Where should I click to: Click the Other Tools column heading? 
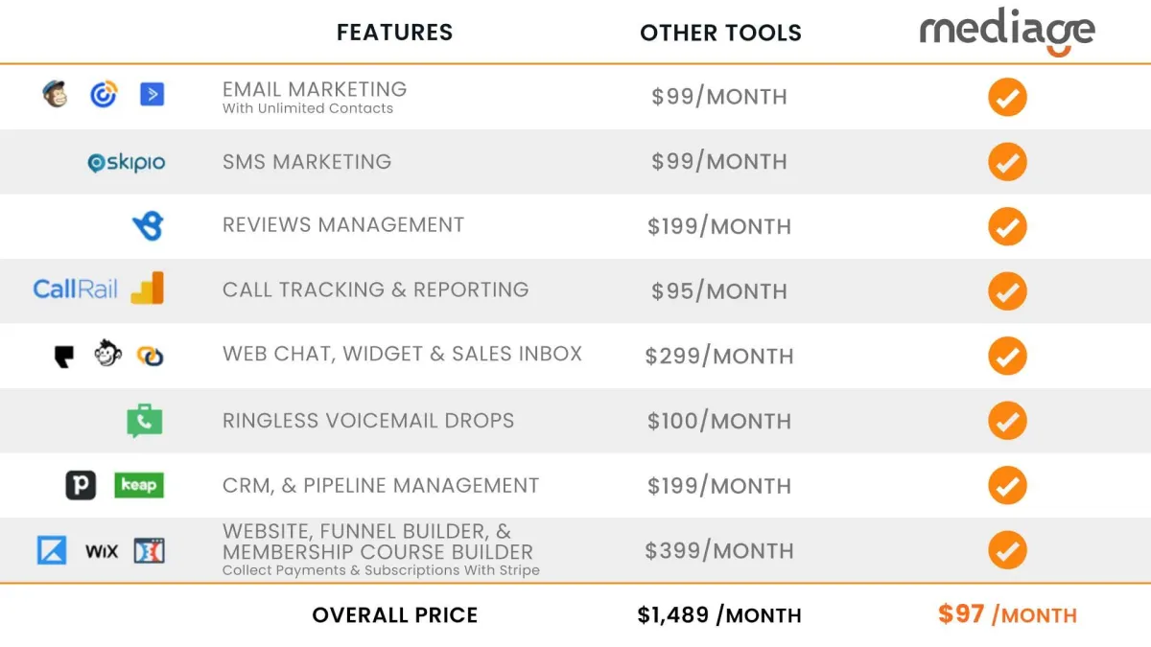tap(720, 33)
